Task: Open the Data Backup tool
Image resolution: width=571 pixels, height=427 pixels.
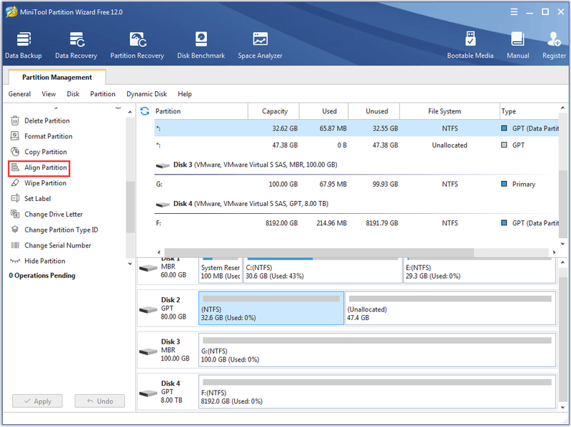Action: pyautogui.click(x=24, y=46)
